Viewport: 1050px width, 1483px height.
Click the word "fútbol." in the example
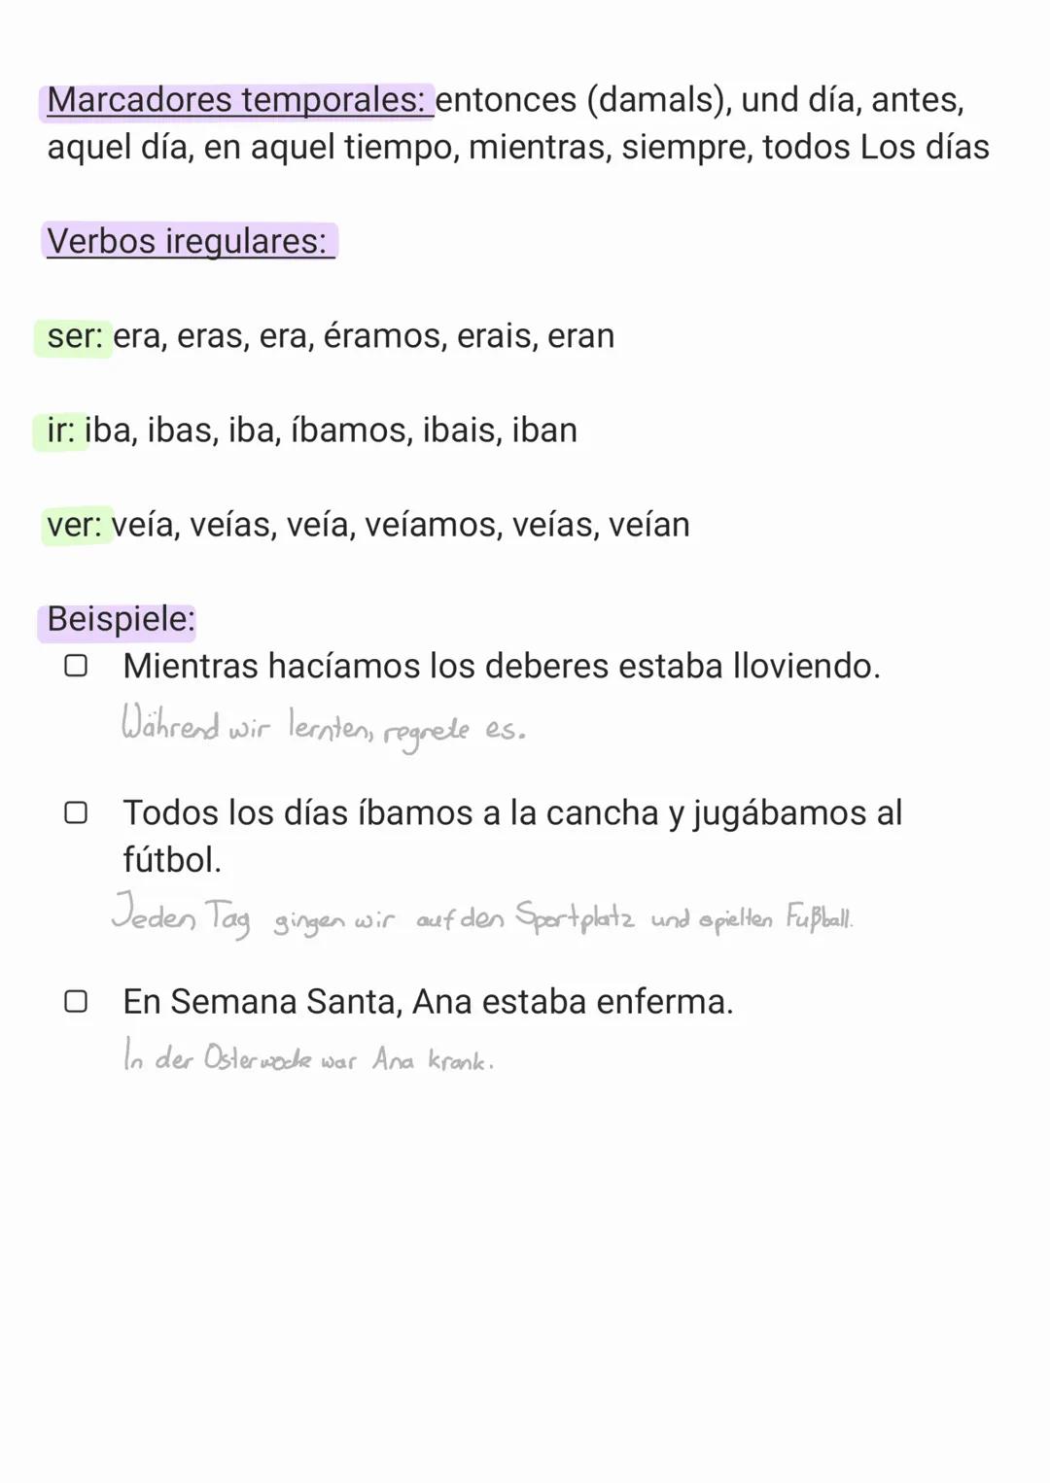point(172,860)
